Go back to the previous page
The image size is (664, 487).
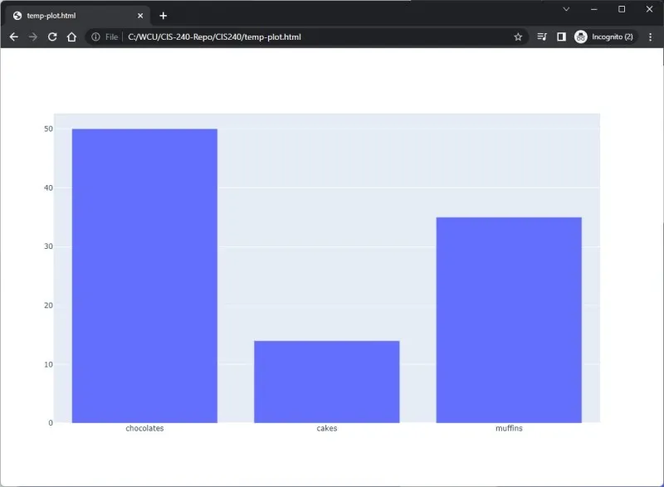13,37
